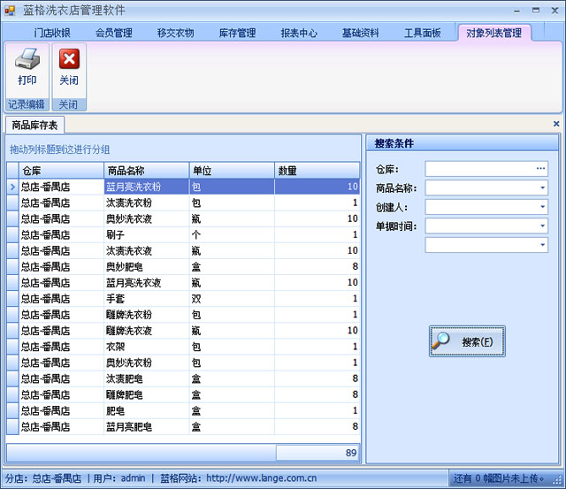Click the 肥皂 product name cell
The image size is (566, 489).
pos(147,410)
